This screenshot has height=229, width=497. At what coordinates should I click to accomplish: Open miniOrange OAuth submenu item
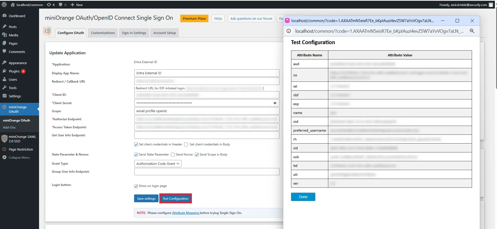point(16,120)
